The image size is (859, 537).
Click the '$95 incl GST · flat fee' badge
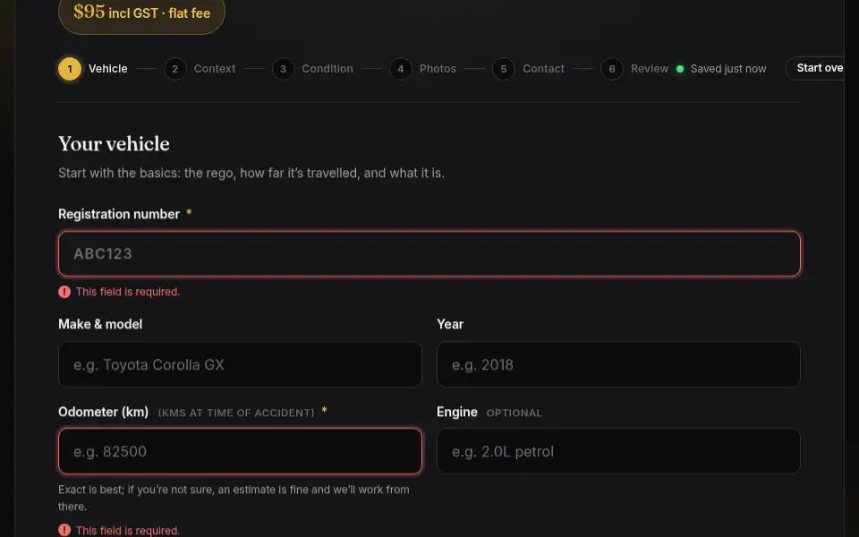(x=142, y=13)
